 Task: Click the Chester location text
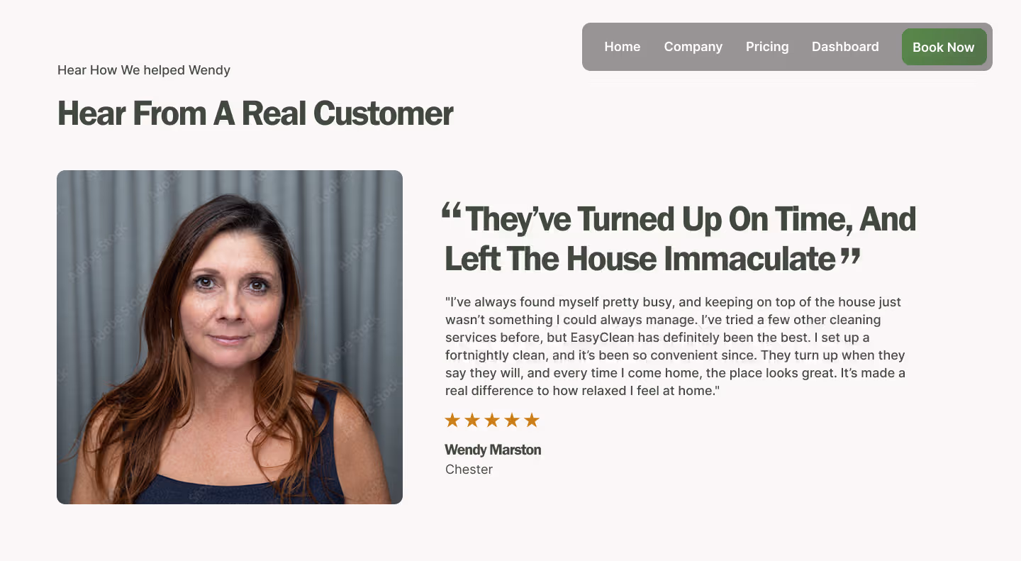pos(469,470)
